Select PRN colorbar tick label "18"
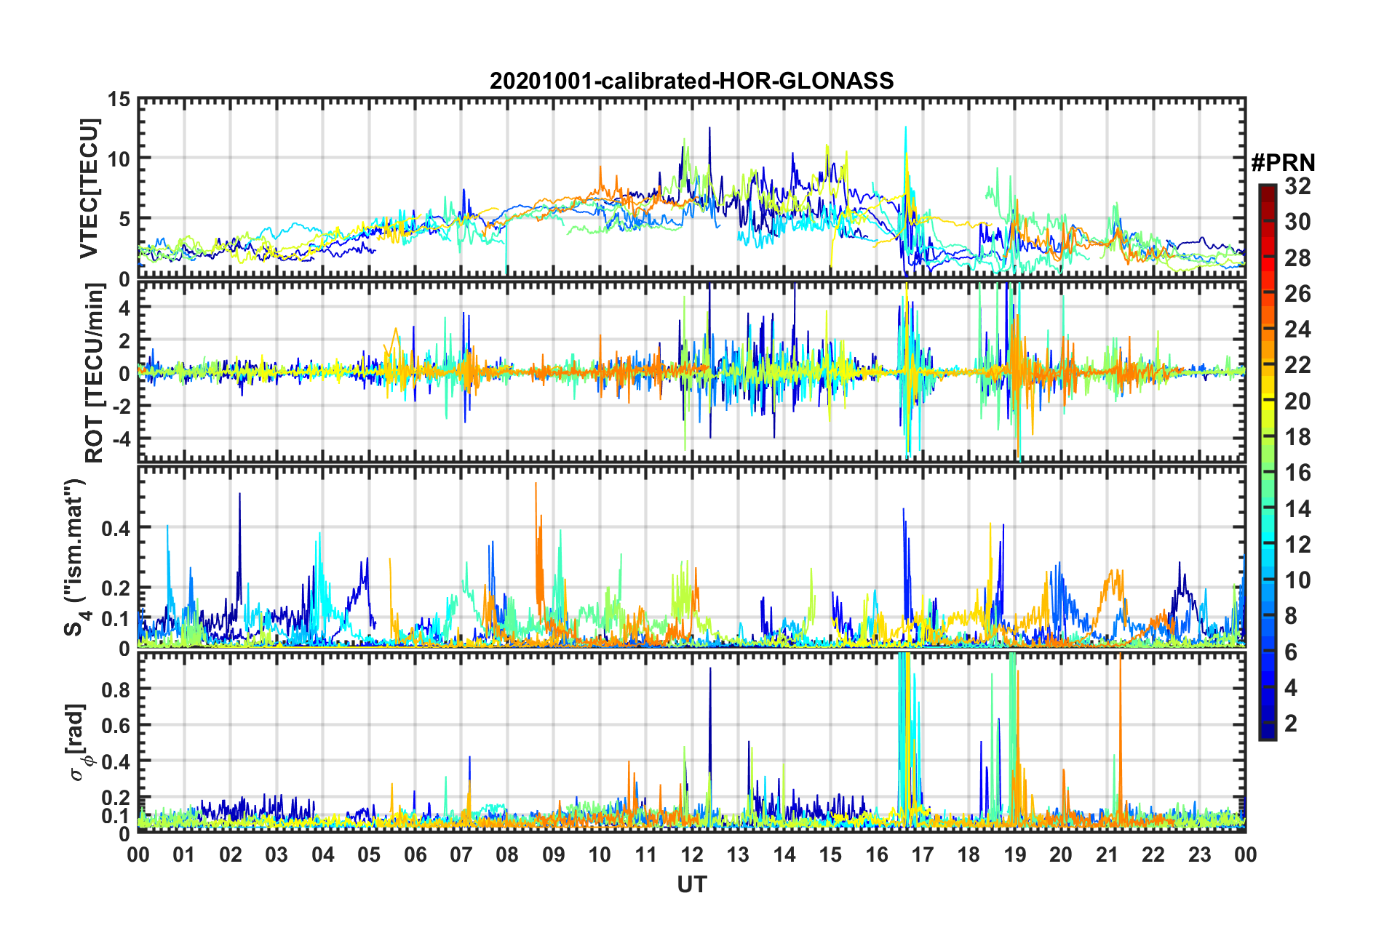The height and width of the screenshot is (925, 1384). (x=1297, y=437)
